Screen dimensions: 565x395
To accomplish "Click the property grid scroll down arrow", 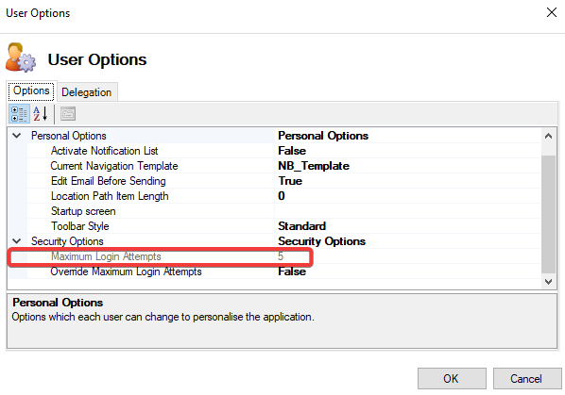I will 548,282.
